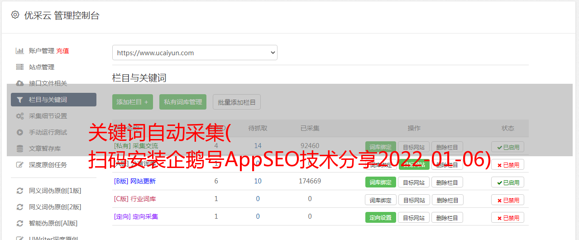Click the cogs icon next to 采集细节设置

tap(19, 116)
